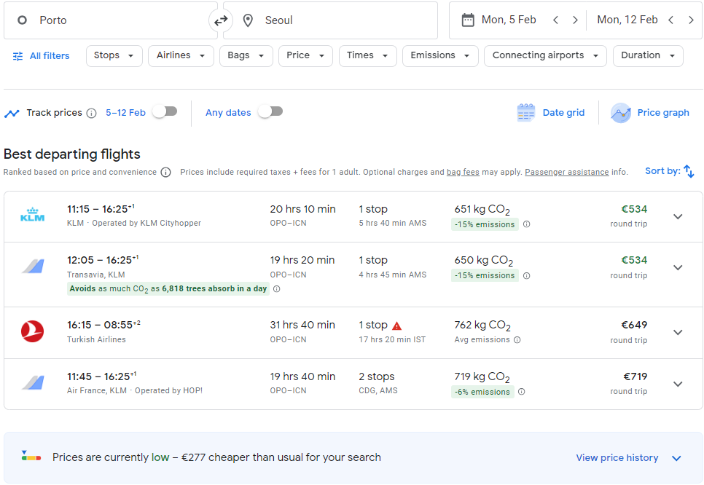Click info icon next to Track prices

(91, 113)
